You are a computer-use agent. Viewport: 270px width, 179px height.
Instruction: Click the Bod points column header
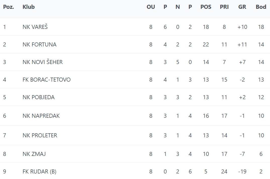coord(261,7)
